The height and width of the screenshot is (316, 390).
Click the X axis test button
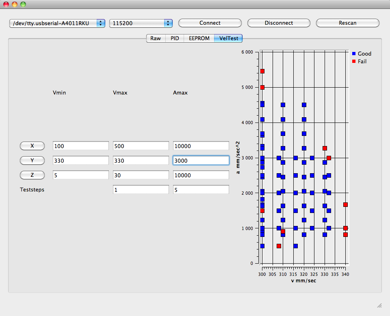[x=32, y=146]
